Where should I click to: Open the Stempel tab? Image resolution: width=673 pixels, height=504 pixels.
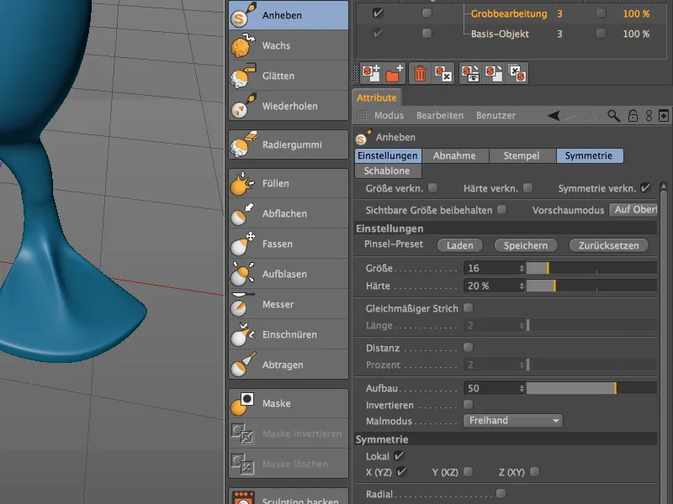[x=522, y=155]
